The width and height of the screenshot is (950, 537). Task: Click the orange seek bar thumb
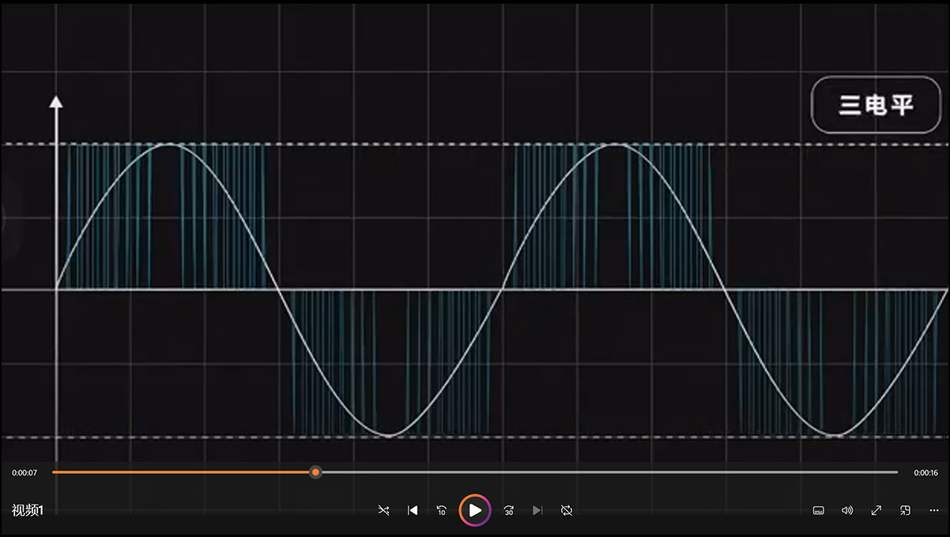click(x=315, y=472)
